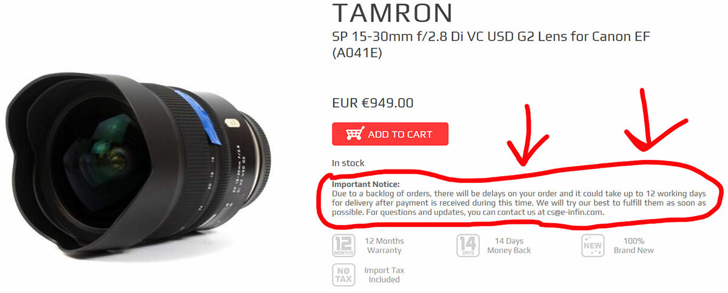Click the No Tax badge icon
This screenshot has height=293, width=728.
344,275
